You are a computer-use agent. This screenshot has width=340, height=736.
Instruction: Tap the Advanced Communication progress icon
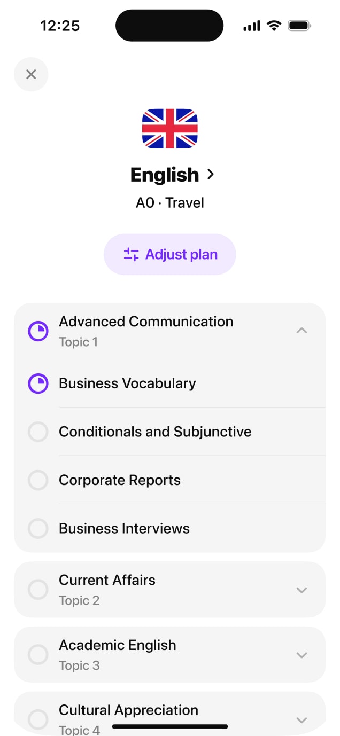38,331
